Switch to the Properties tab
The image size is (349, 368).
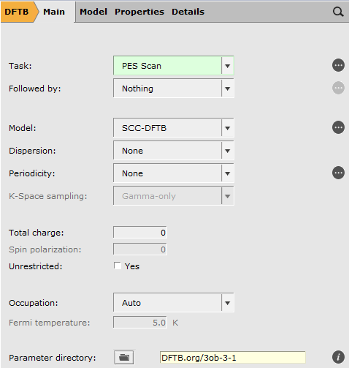click(139, 12)
